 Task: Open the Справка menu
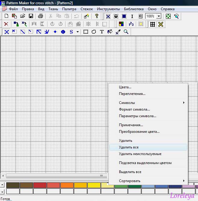click(168, 9)
